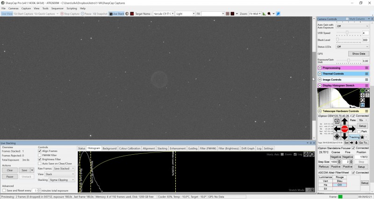Click the Display Histogram Stretch menu hamburger icon
374x199 pixels.
367,85
